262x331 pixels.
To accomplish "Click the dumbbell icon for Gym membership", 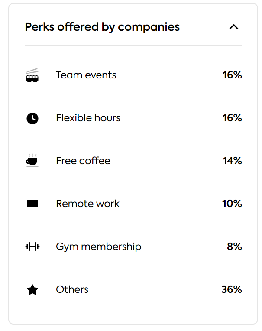I will click(32, 247).
